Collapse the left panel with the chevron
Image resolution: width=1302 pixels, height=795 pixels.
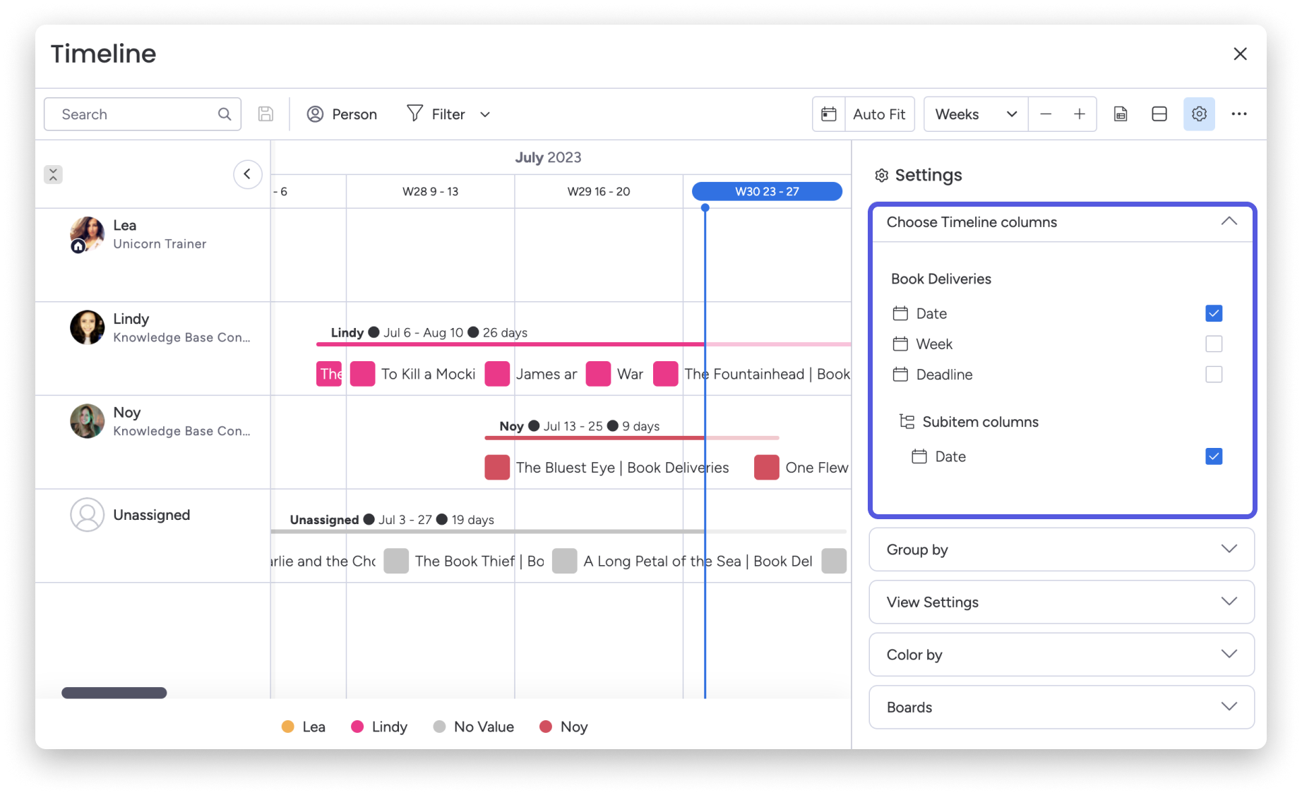point(247,174)
